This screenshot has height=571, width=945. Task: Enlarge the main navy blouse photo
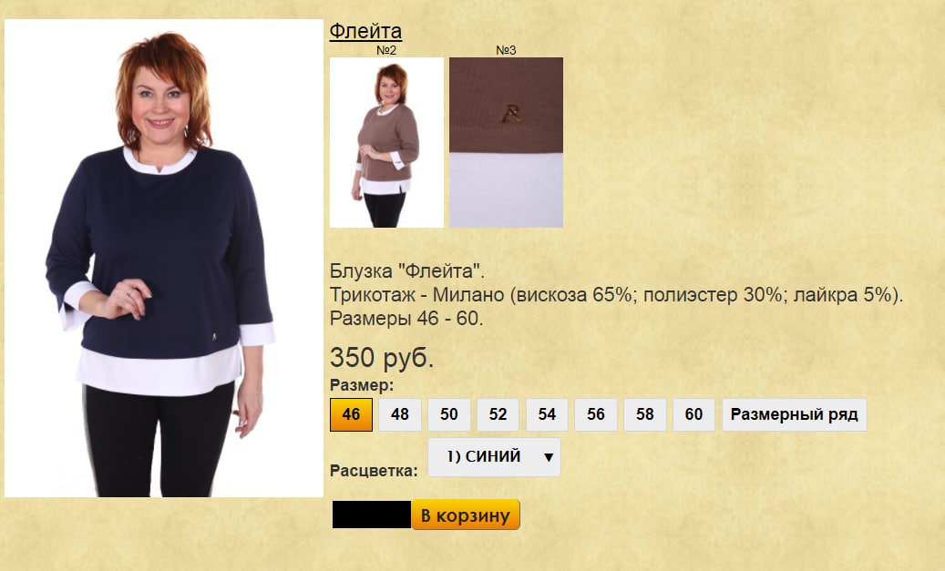point(164,258)
